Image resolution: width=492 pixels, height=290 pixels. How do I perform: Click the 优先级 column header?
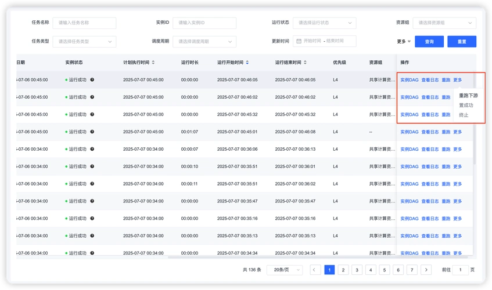point(339,62)
